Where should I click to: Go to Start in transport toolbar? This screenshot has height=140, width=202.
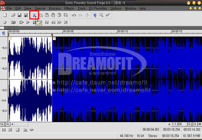(x=47, y=22)
